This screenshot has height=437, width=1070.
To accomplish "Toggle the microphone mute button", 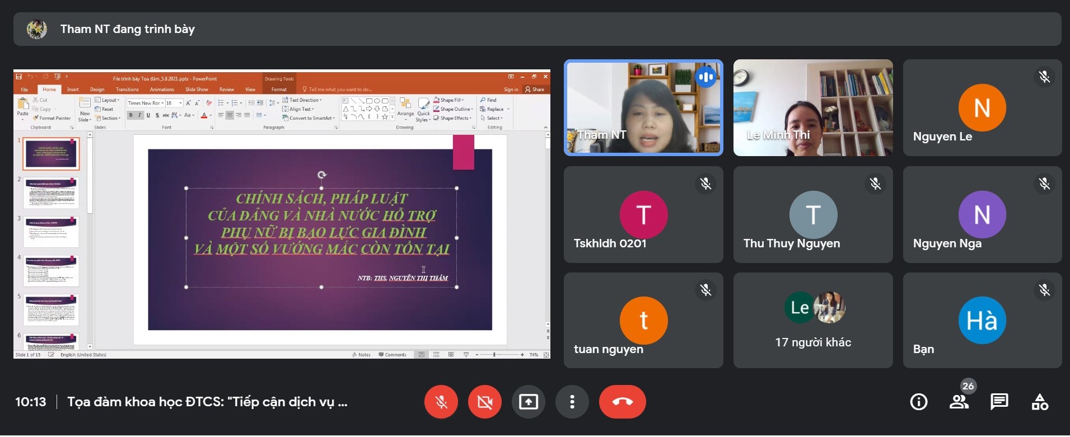I will [441, 402].
